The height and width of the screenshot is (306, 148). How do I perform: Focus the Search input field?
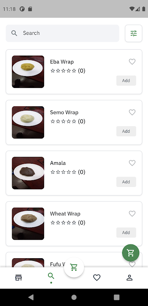pos(62,33)
